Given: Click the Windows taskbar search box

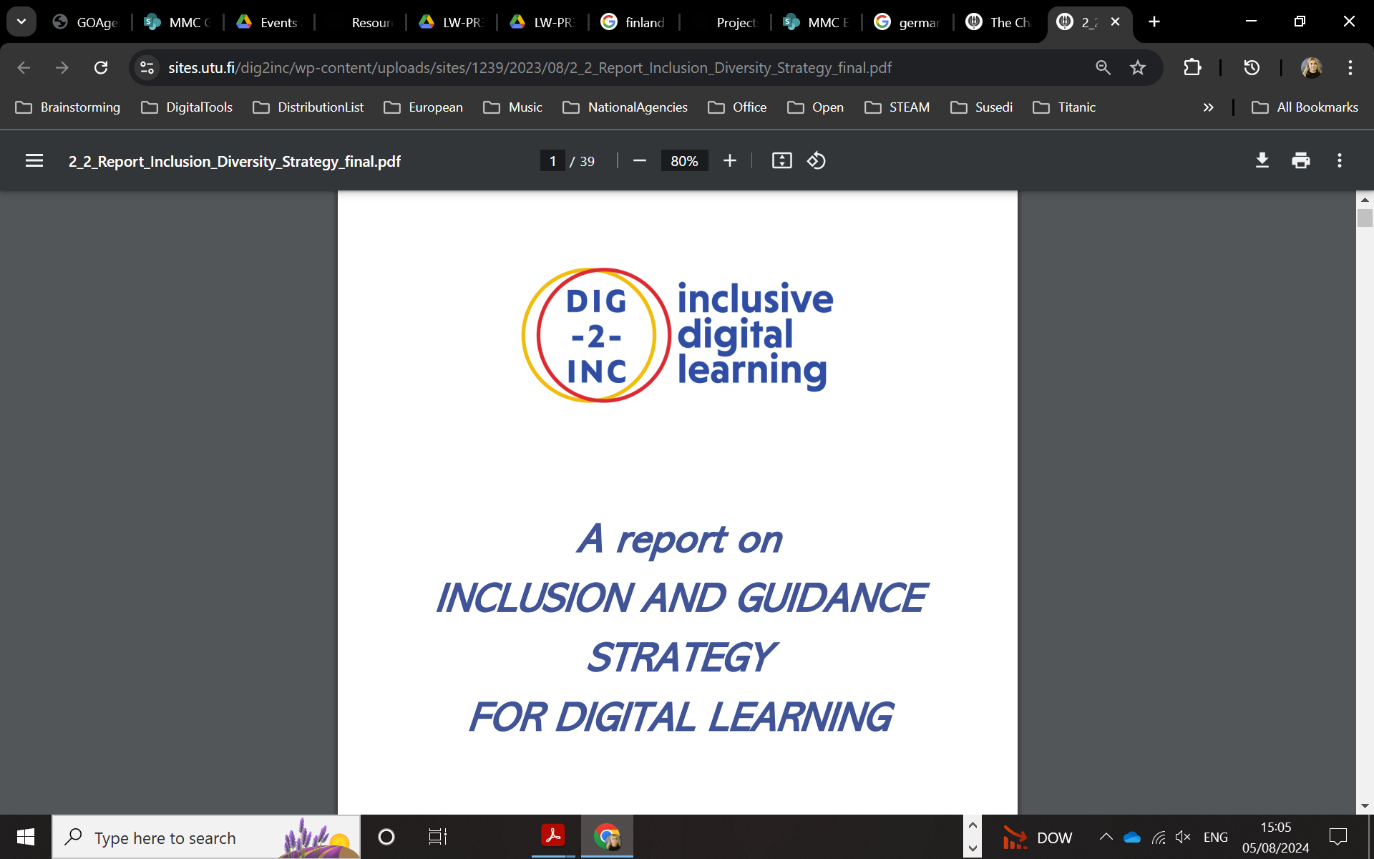Looking at the screenshot, I should [206, 837].
